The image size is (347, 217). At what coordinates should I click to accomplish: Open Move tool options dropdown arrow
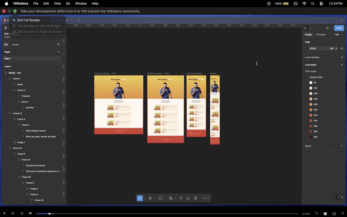tap(144, 198)
